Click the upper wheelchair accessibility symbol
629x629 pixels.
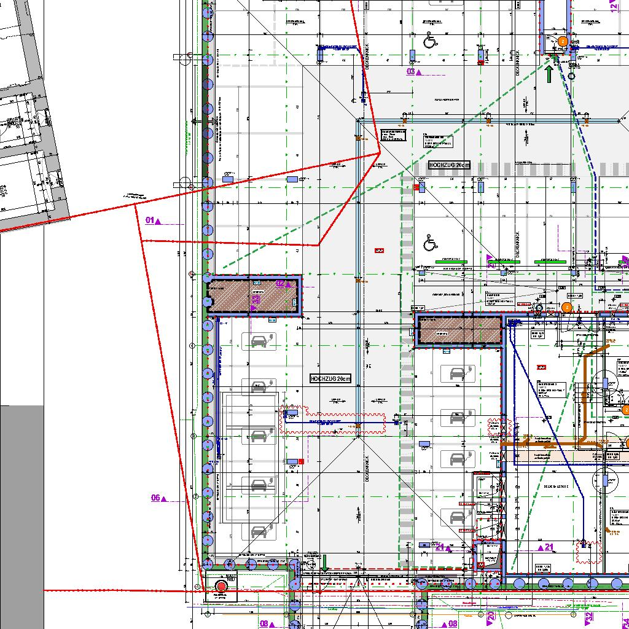(430, 41)
